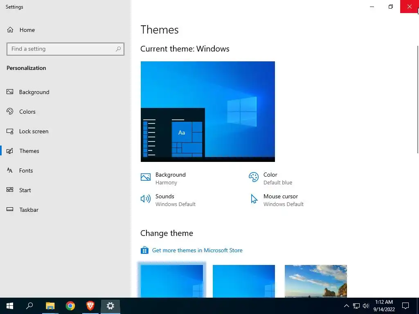Click the Current theme: Windows heading

pos(185,49)
